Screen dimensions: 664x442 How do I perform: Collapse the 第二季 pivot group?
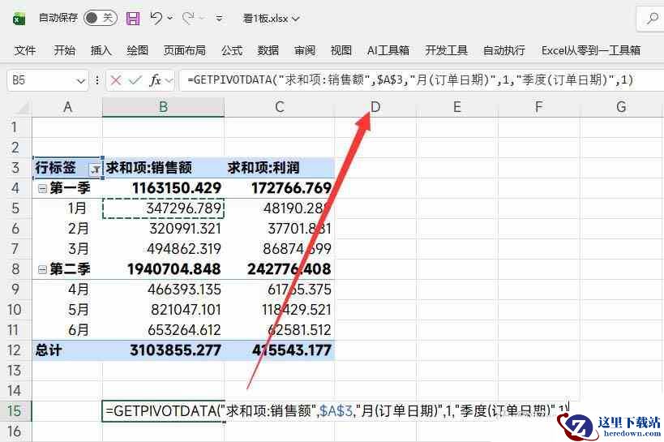tap(41, 269)
